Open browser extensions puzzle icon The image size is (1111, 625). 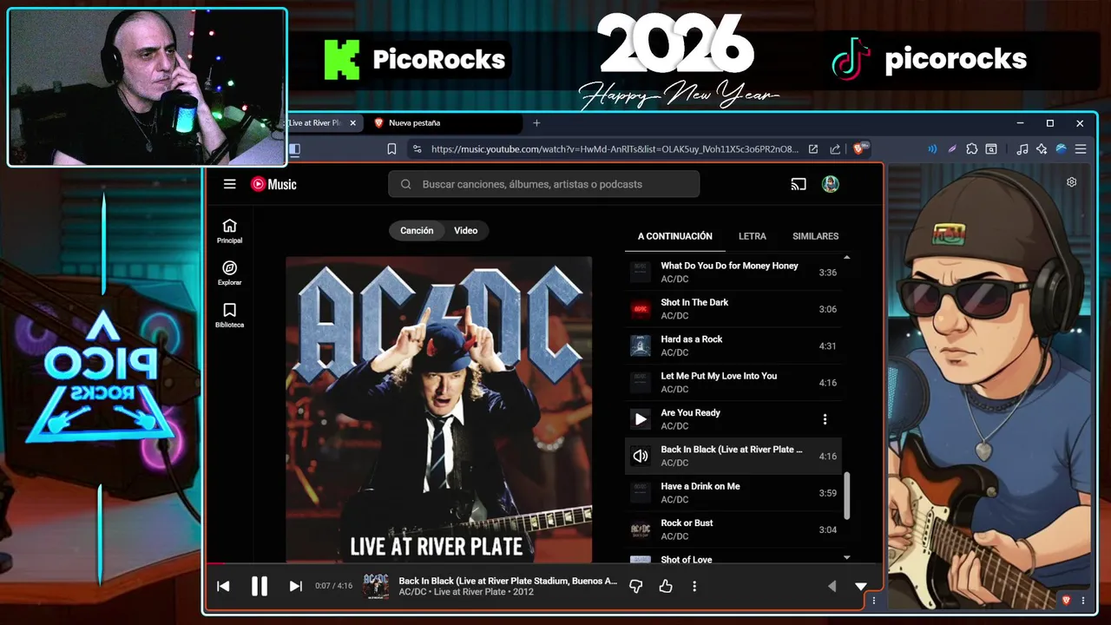point(971,149)
